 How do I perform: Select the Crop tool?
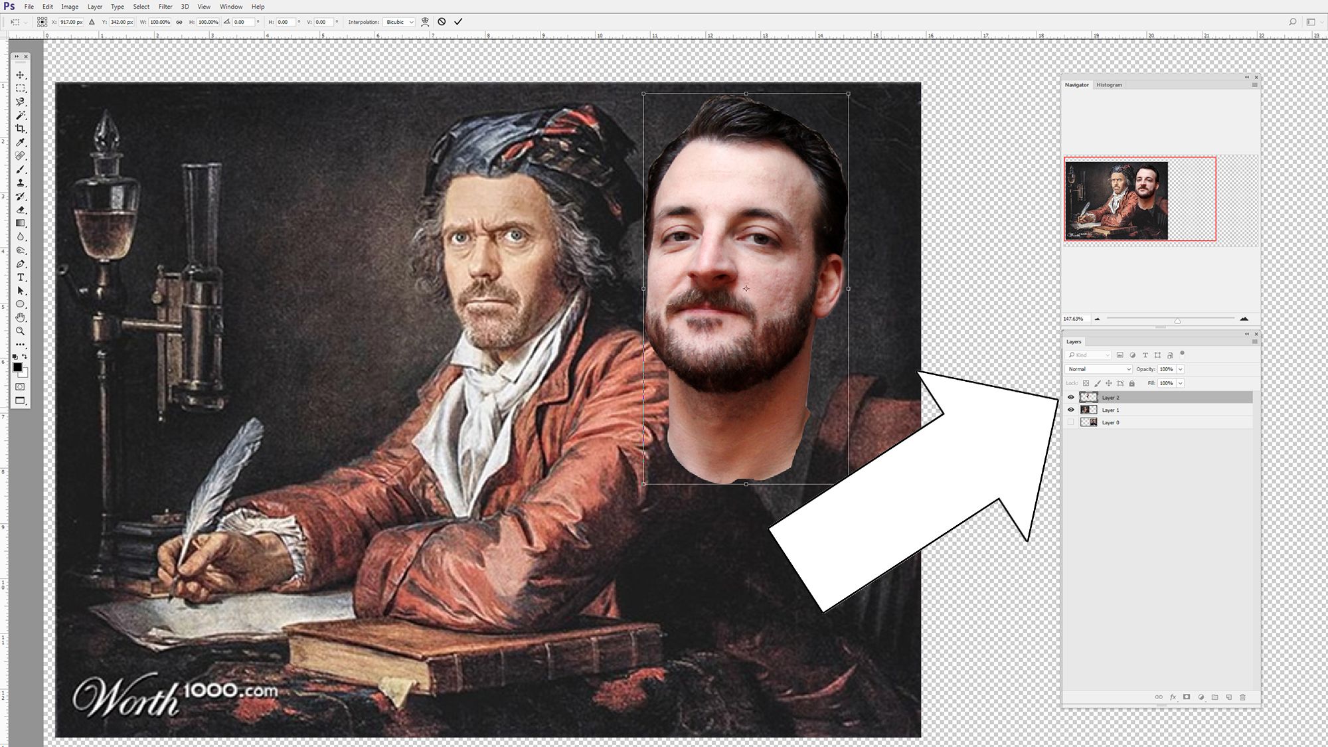(x=21, y=129)
